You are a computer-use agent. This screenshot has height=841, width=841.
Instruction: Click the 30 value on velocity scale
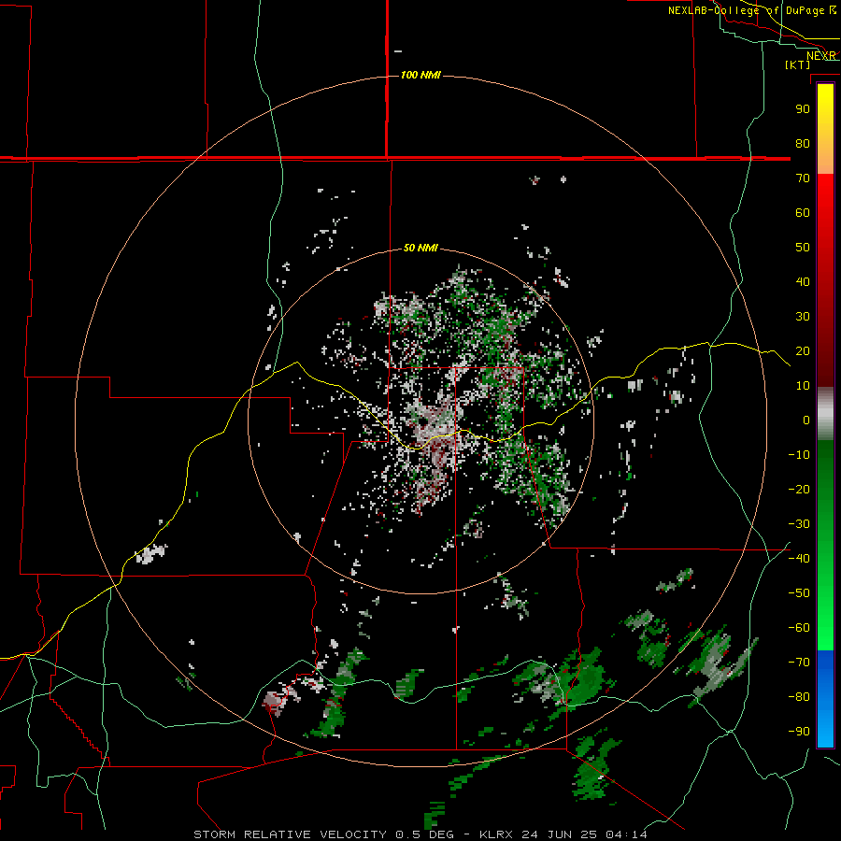click(803, 317)
